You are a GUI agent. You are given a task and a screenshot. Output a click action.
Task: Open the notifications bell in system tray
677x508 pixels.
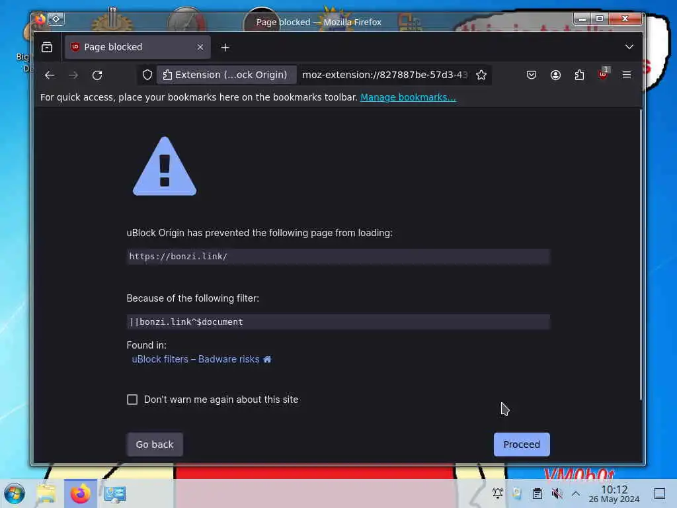coord(498,493)
